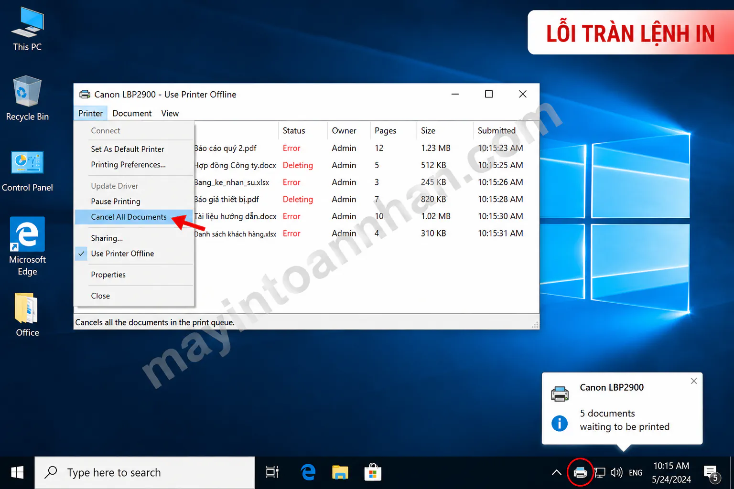Click the printer icon in system tray

[x=580, y=473]
